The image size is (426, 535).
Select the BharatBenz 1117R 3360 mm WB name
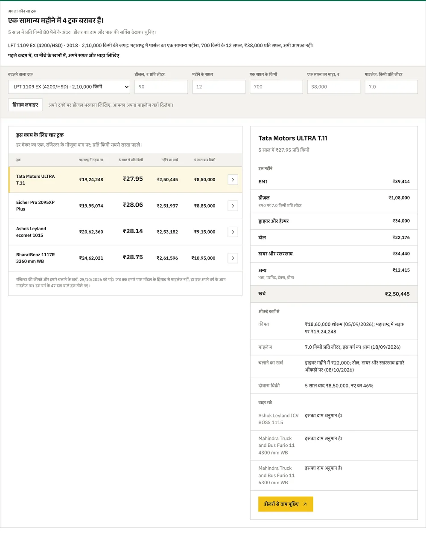click(x=35, y=258)
